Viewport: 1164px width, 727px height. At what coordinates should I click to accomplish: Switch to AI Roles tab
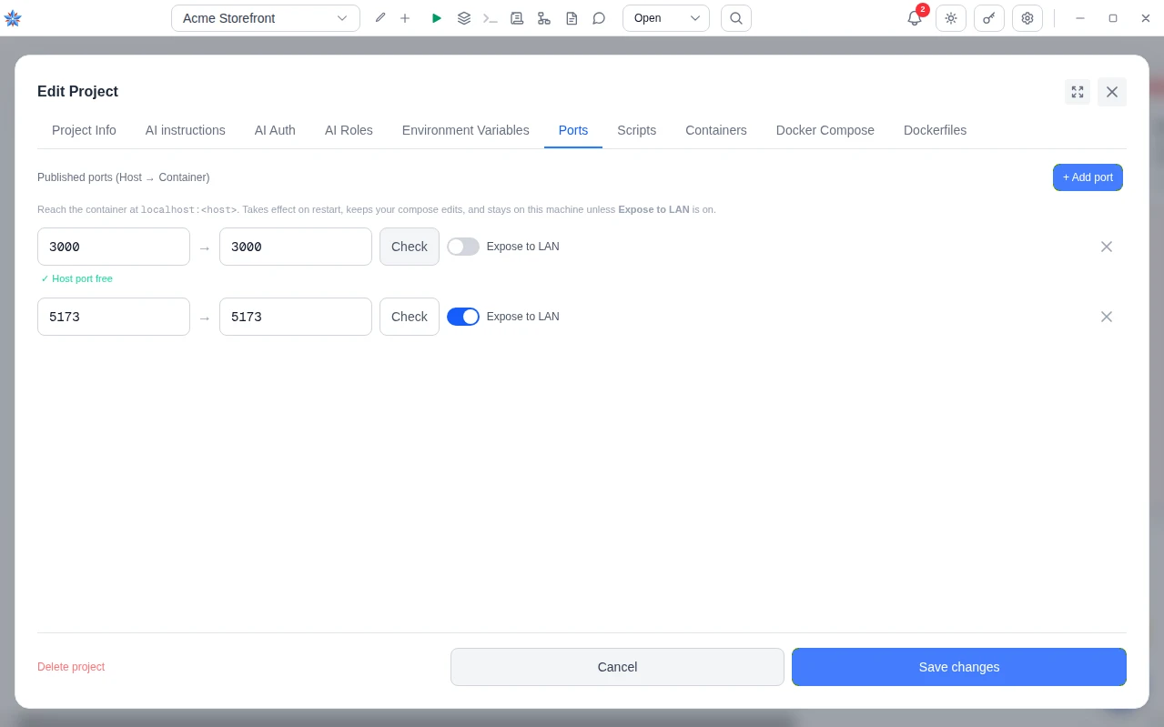click(349, 130)
